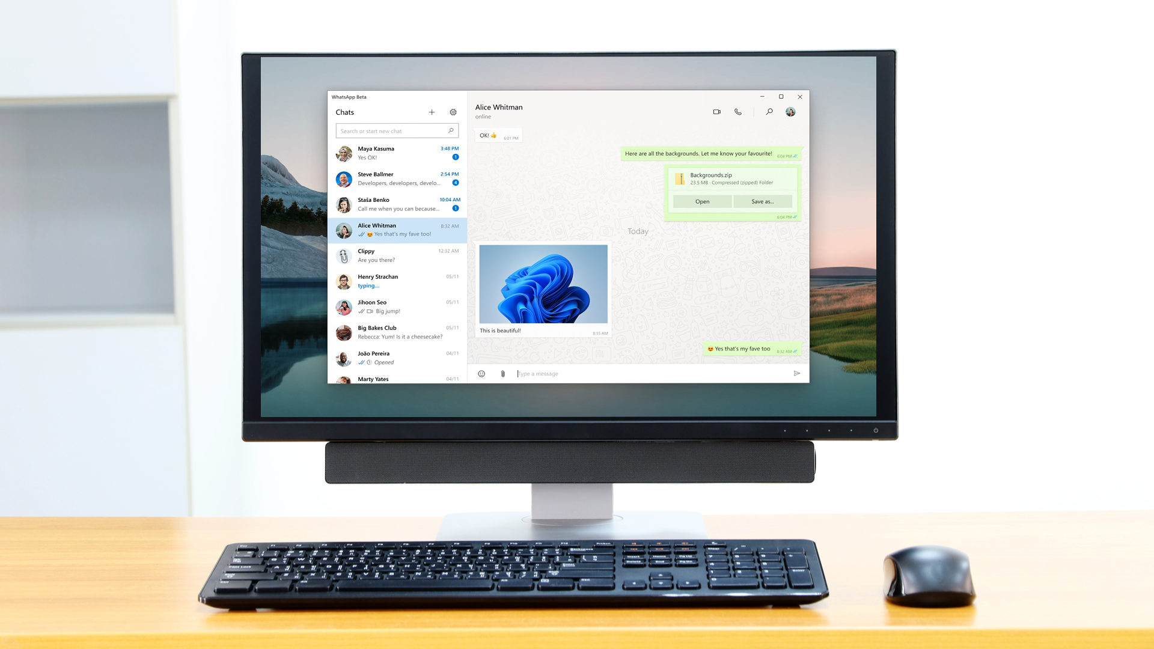Click the voice call icon for Alice Whitman

point(738,112)
